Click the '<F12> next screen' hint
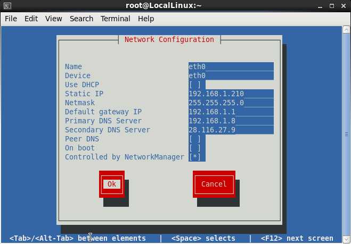The image size is (351, 244). 297,238
